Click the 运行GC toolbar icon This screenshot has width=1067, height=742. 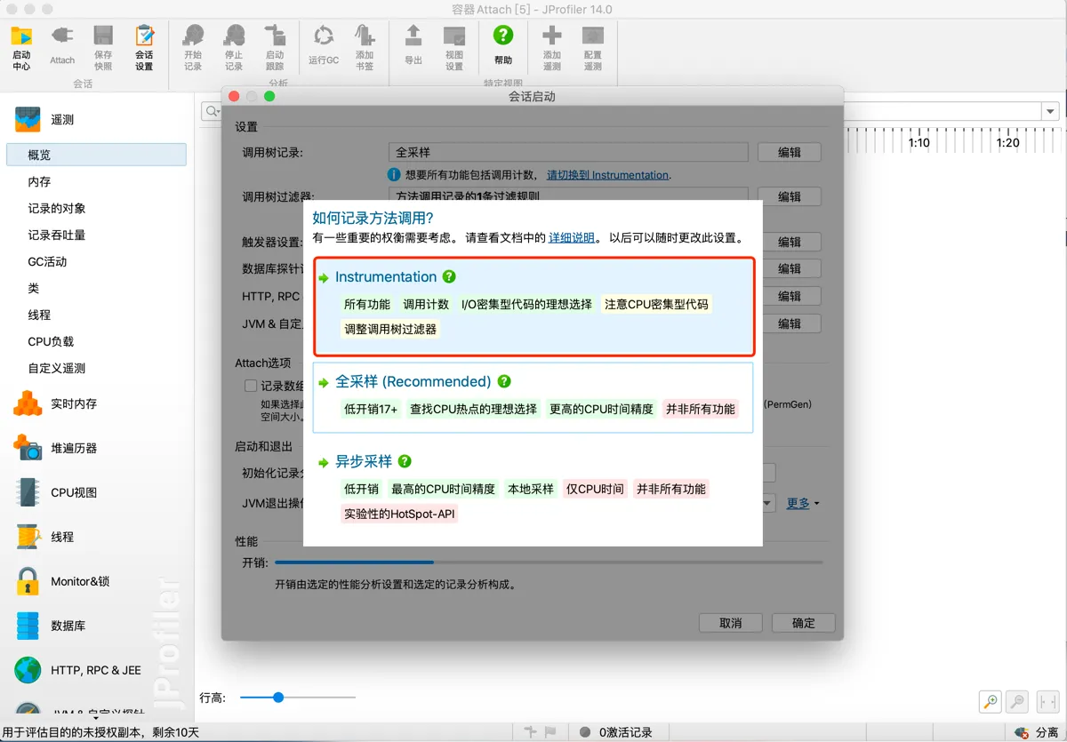click(324, 45)
